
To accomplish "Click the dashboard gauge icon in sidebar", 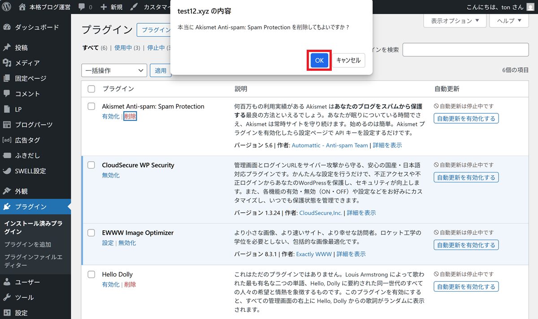I will click(x=7, y=27).
